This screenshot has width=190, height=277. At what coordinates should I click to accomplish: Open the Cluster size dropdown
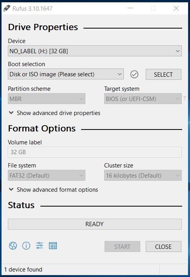[143, 175]
